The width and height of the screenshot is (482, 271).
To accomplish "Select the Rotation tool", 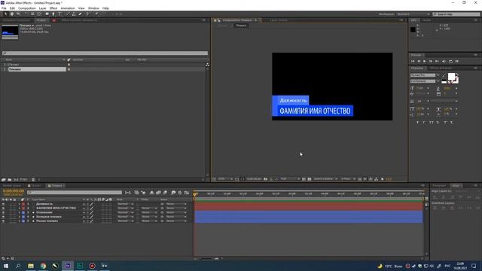I will tap(26, 14).
